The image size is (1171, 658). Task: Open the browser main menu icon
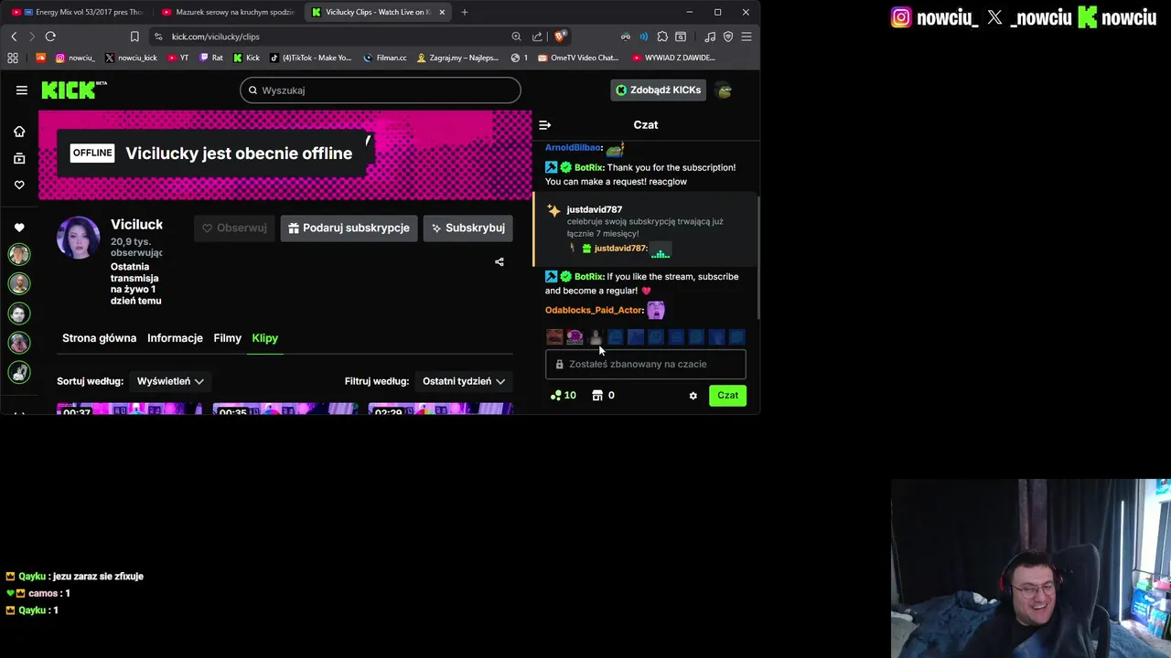(x=747, y=37)
